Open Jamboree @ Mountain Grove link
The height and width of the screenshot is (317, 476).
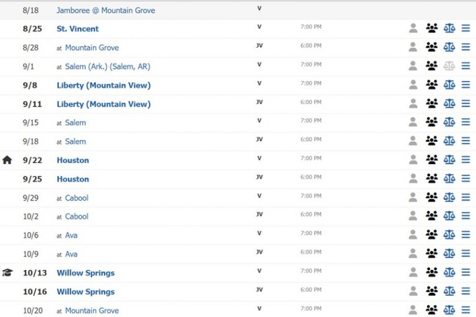coord(105,11)
